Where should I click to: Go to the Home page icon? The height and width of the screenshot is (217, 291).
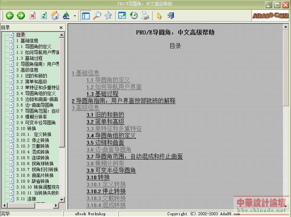point(55,16)
